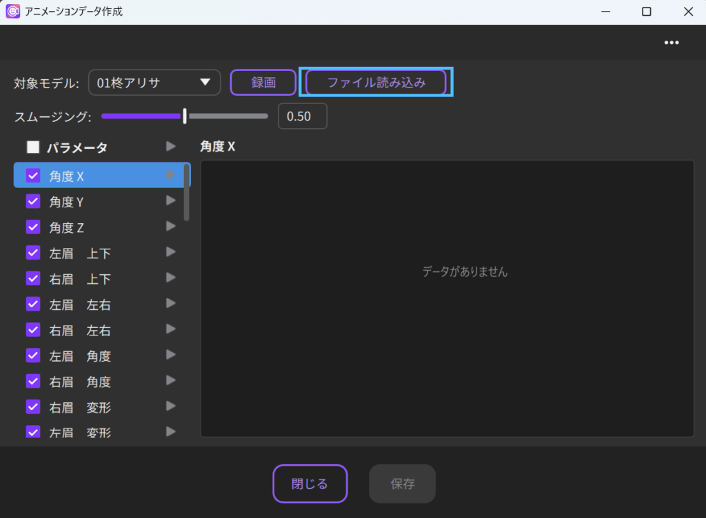Click play arrow next to 角度 Y
Image resolution: width=706 pixels, height=518 pixels.
(x=171, y=200)
